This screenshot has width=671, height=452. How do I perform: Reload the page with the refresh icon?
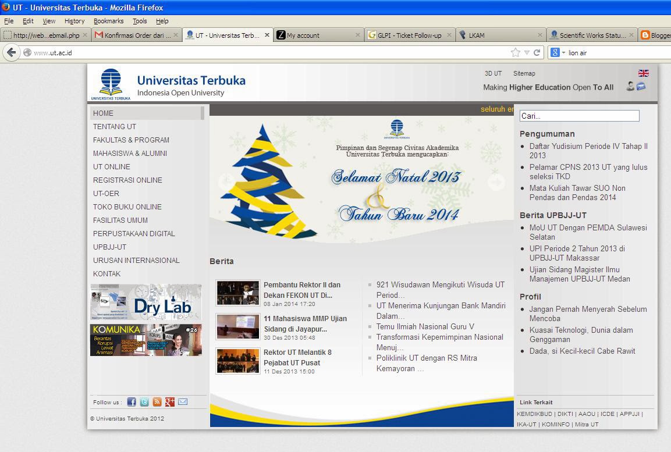[x=537, y=52]
